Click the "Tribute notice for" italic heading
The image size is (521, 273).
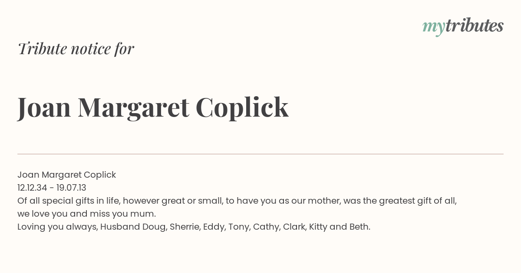tap(76, 49)
